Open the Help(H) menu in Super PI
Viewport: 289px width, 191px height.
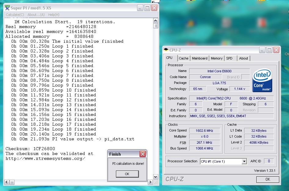pos(54,15)
